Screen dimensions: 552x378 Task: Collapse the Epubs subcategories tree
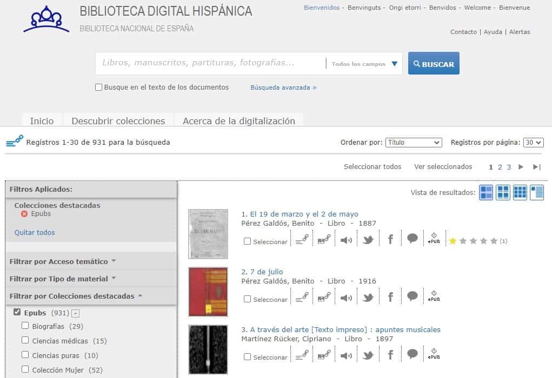(75, 313)
